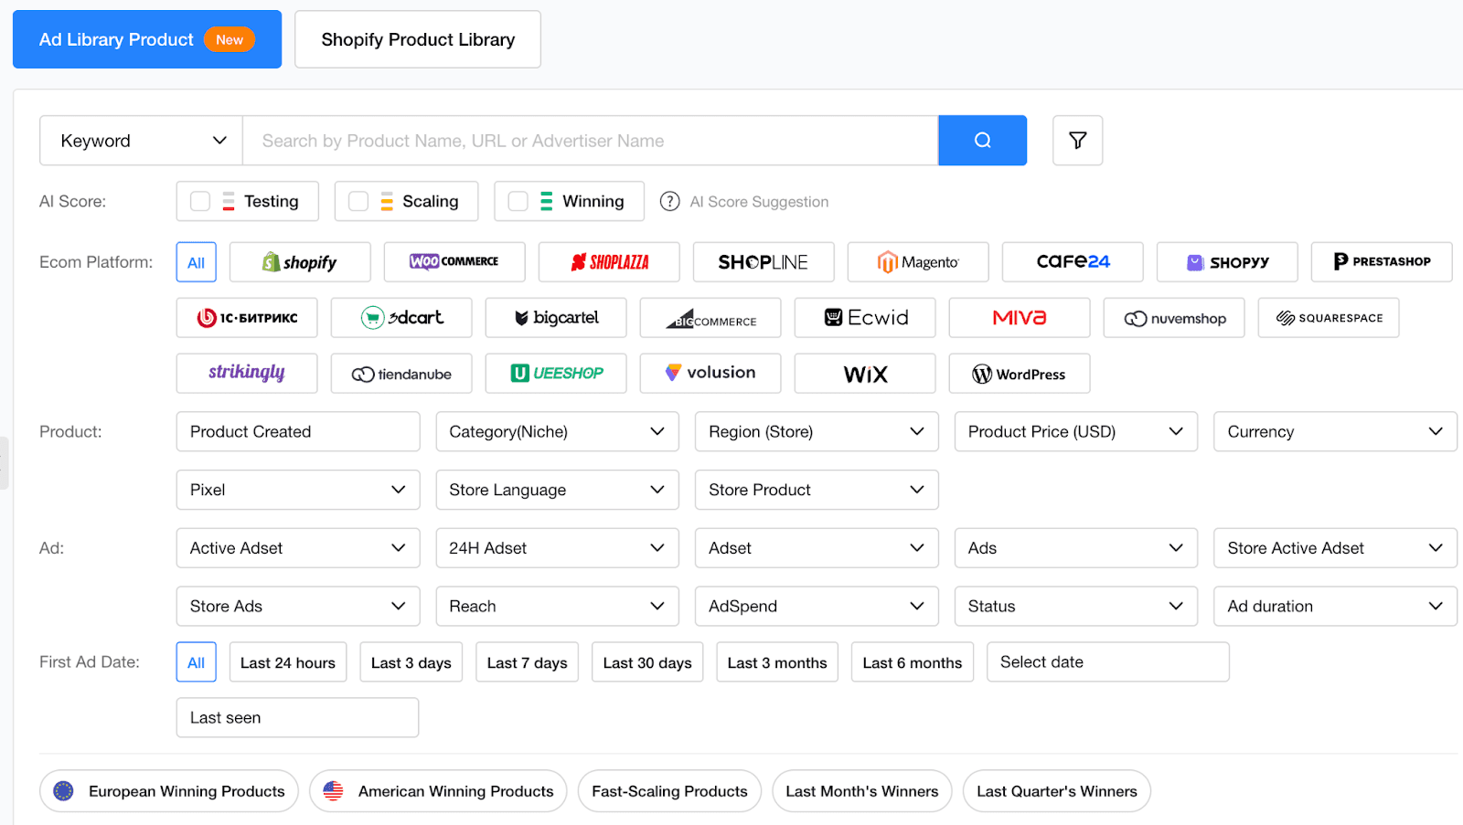This screenshot has width=1463, height=825.
Task: Enable the Winning AI Score checkbox
Action: point(518,201)
